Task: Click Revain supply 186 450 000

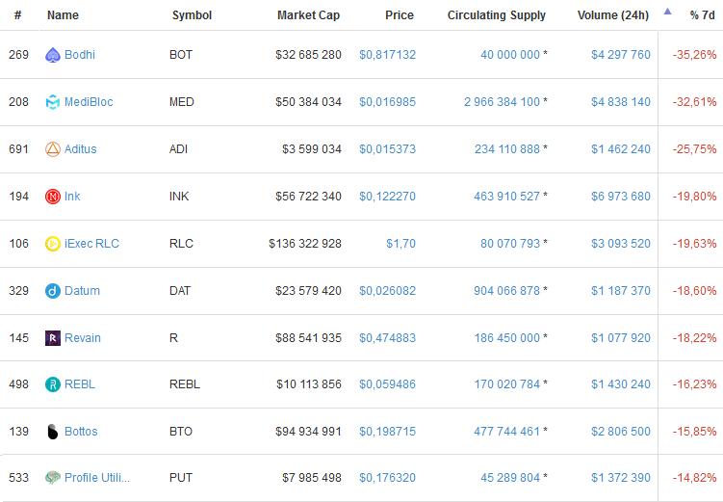Action: click(506, 338)
